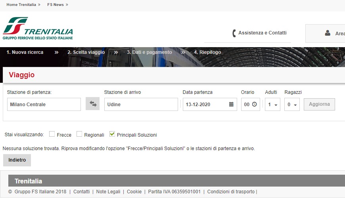Click arrow icon after Home Trenitalia
Image resolution: width=345 pixels, height=204 pixels.
tap(39, 5)
